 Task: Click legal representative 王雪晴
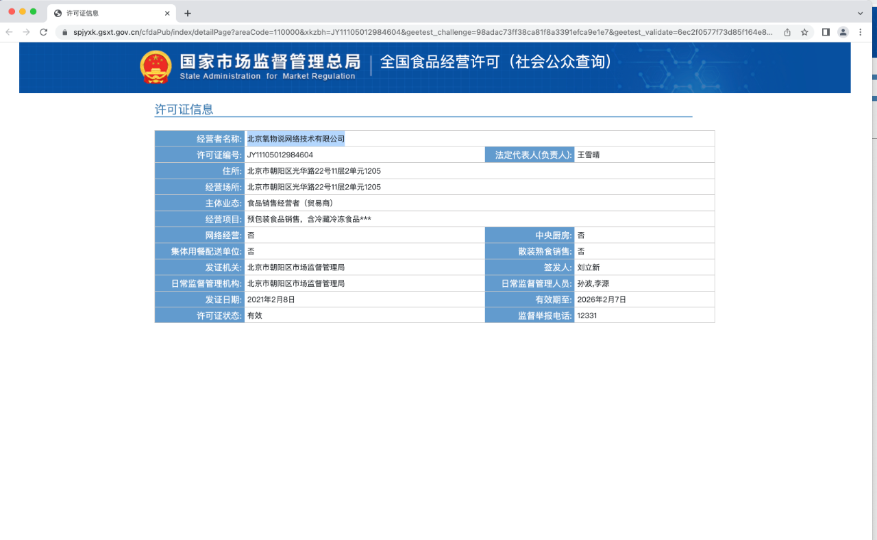[589, 155]
